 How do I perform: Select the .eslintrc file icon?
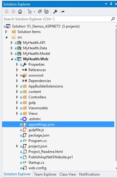(25, 119)
